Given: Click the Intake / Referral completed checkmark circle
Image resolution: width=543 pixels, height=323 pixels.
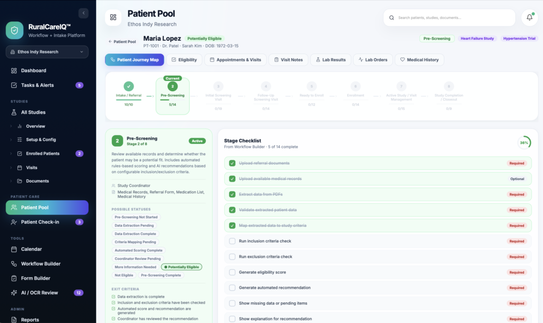Looking at the screenshot, I should [128, 86].
